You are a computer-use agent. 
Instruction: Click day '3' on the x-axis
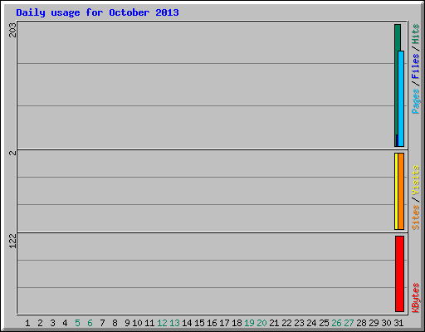[52, 323]
